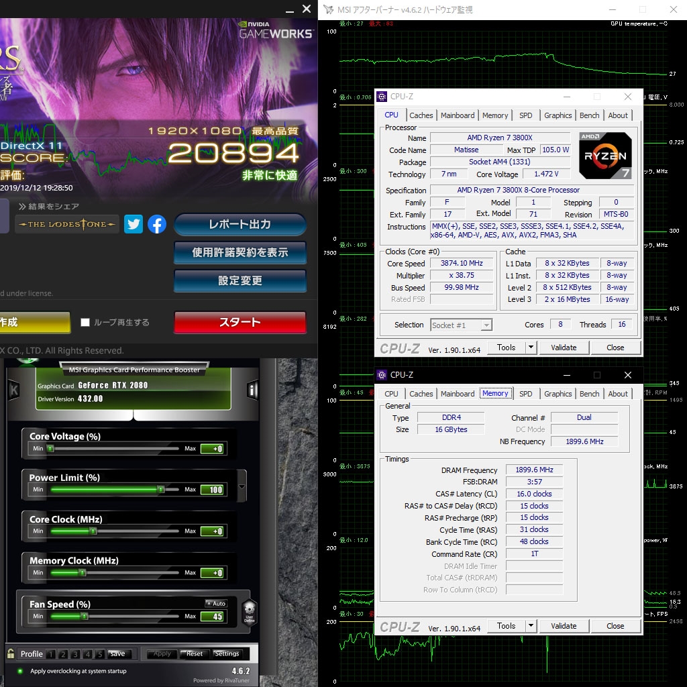Switch to Bench tab in lower CPU-Z
Image resolution: width=687 pixels, height=687 pixels.
589,394
